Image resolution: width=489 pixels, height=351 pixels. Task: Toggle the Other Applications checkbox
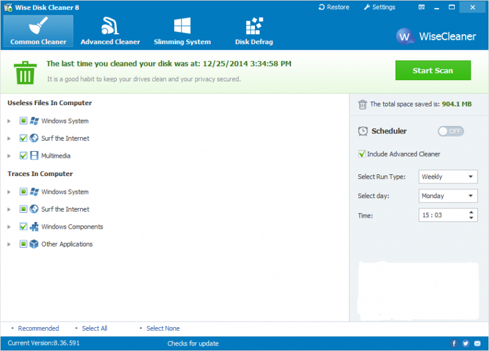(23, 244)
